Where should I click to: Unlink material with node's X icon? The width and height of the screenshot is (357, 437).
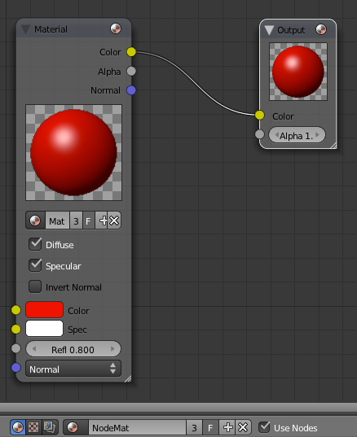pos(114,221)
